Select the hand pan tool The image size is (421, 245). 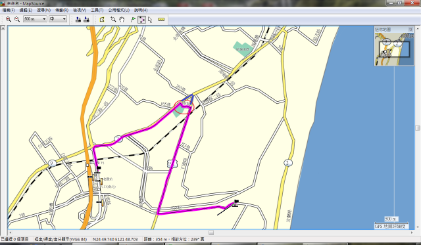coord(122,19)
